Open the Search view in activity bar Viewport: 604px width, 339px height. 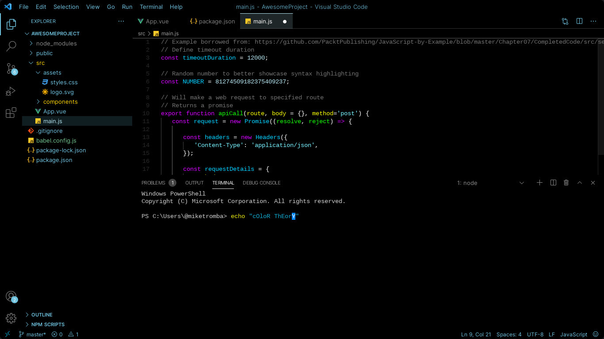click(11, 46)
